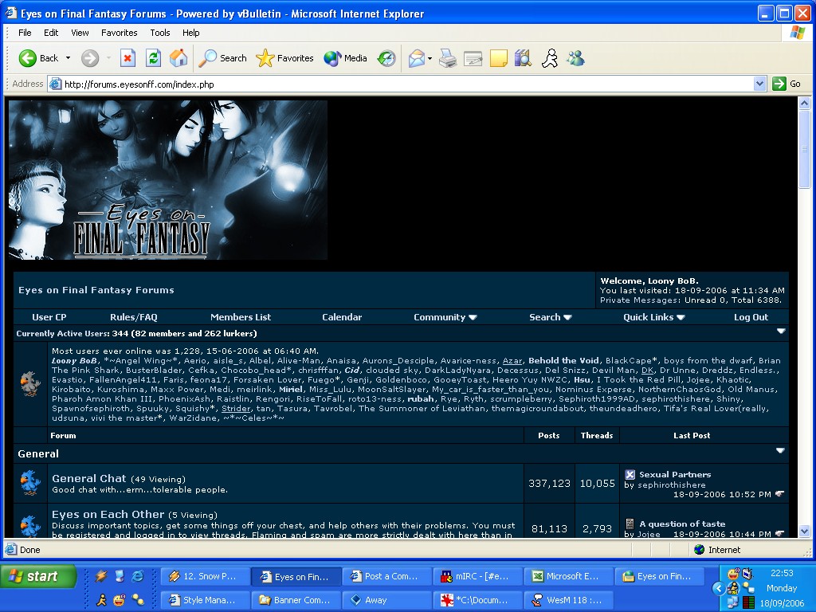This screenshot has width=816, height=612.
Task: Open the forum Search dropdown
Action: click(x=550, y=317)
